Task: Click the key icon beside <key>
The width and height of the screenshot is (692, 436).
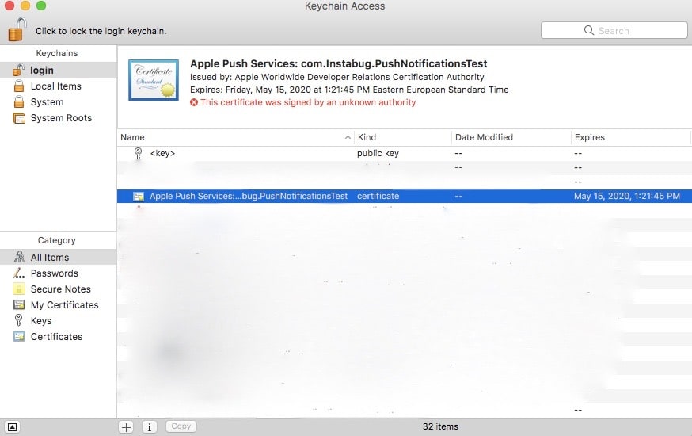Action: pos(138,153)
